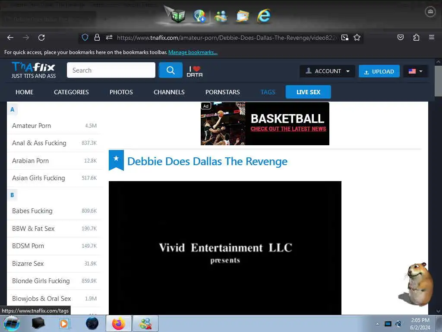The image size is (442, 332).
Task: Click the scrollbar down arrow
Action: 438,311
